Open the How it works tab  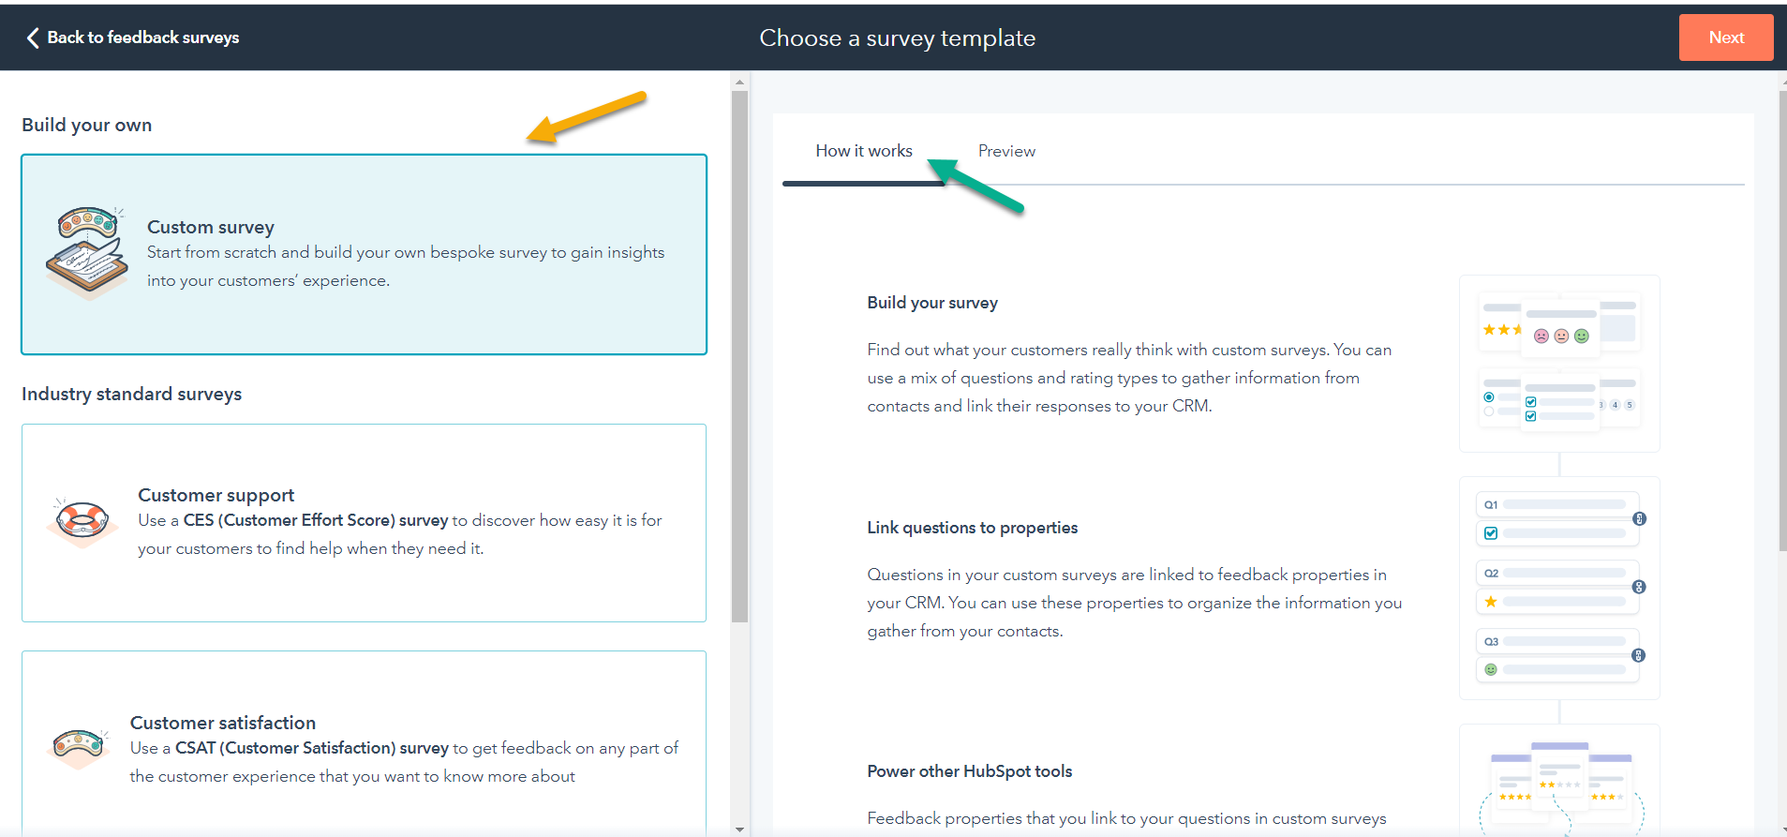[863, 150]
